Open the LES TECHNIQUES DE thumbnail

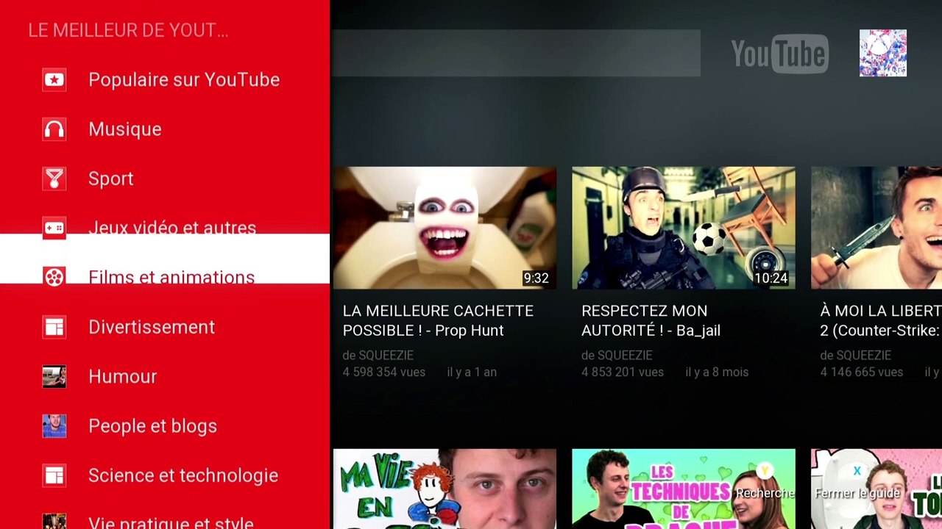(x=684, y=489)
